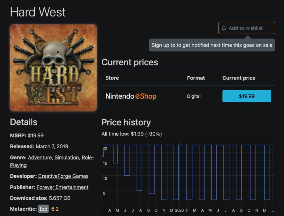Click the Price history heading
The height and width of the screenshot is (216, 284).
(x=126, y=122)
